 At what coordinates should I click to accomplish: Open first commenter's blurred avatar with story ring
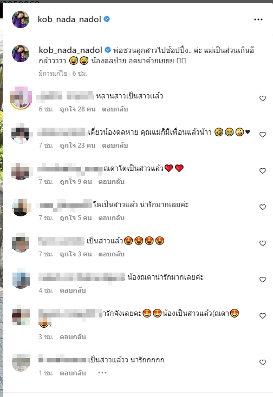pyautogui.click(x=21, y=98)
